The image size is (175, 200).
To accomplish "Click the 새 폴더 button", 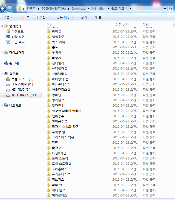I will click(x=99, y=17).
